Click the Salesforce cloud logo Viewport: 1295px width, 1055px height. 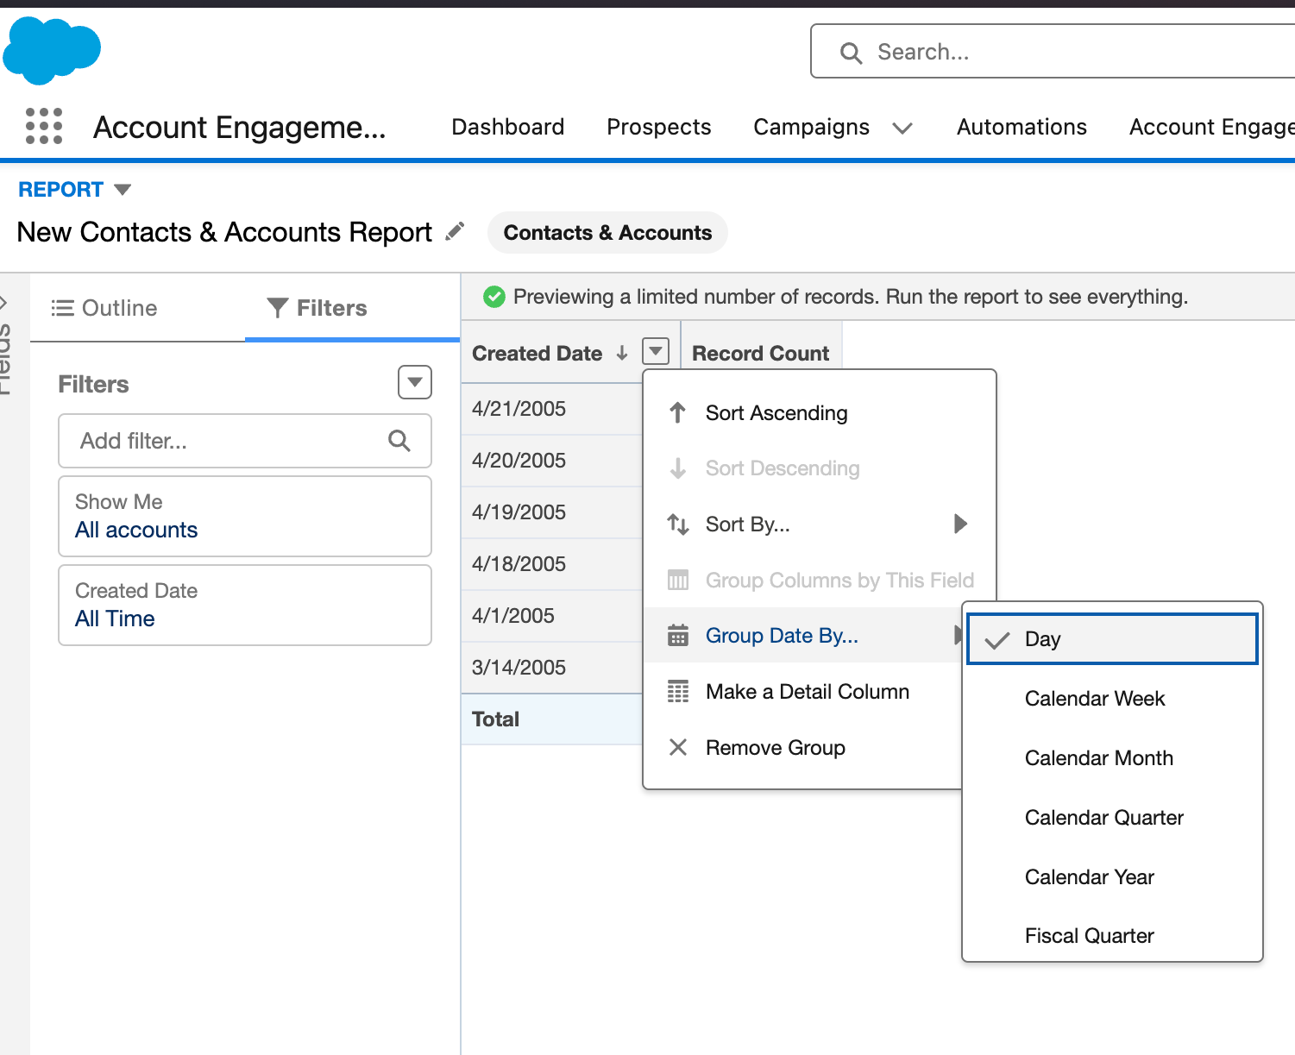52,51
